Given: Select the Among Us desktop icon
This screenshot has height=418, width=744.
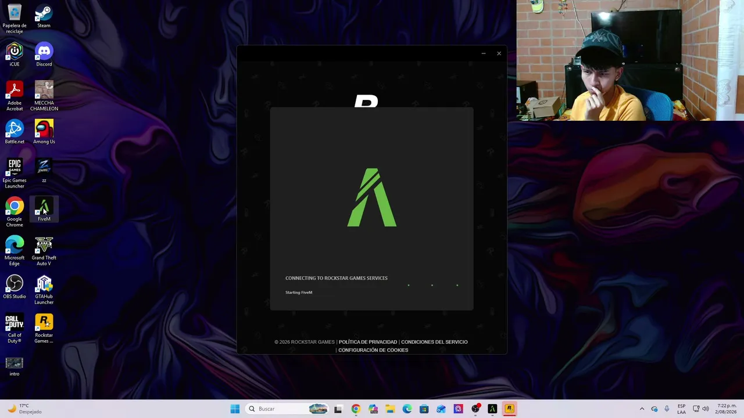Looking at the screenshot, I should [x=44, y=132].
